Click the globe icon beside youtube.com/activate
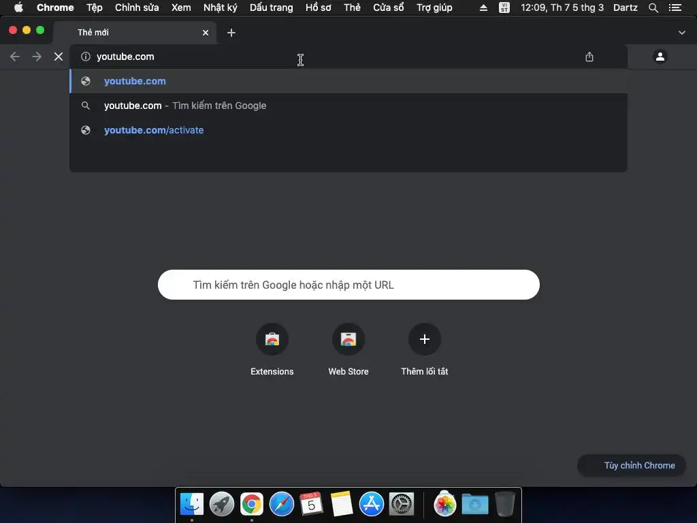The image size is (697, 523). (x=86, y=130)
